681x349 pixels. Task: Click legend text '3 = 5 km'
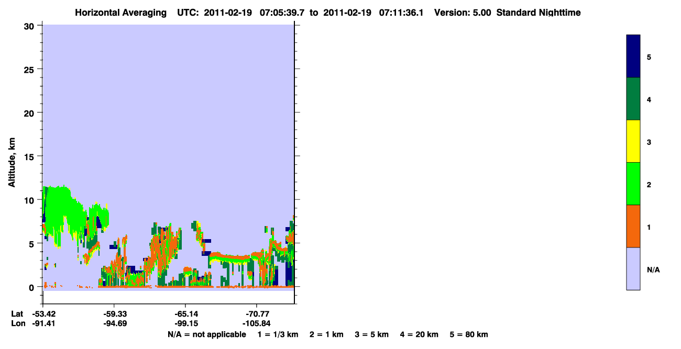click(x=372, y=334)
